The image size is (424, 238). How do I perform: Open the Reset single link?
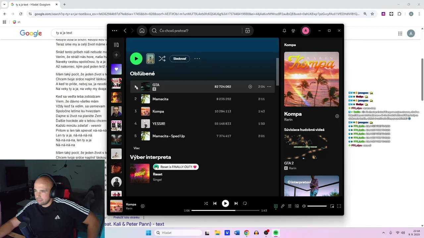click(158, 174)
